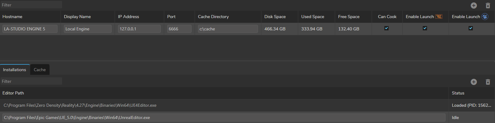Edit the 127.0.0.1 IP address field

[139, 29]
